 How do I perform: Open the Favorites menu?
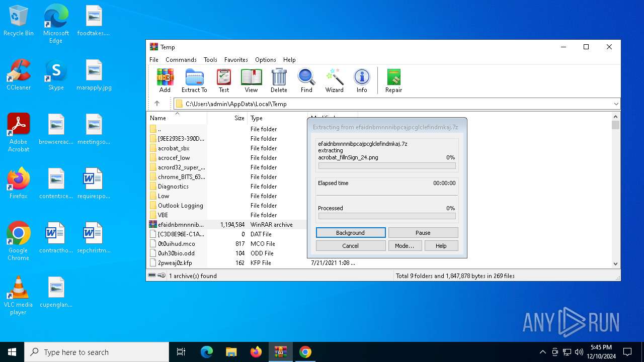236,59
